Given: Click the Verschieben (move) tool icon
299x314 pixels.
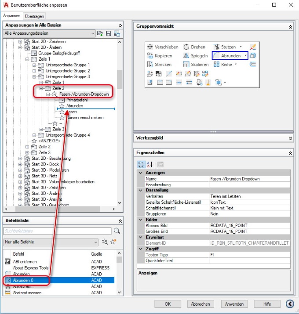Looking at the screenshot, I should tap(149, 47).
